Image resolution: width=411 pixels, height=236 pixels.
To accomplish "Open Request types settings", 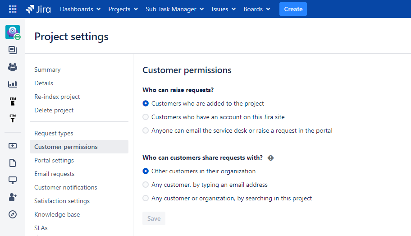I will pos(54,134).
